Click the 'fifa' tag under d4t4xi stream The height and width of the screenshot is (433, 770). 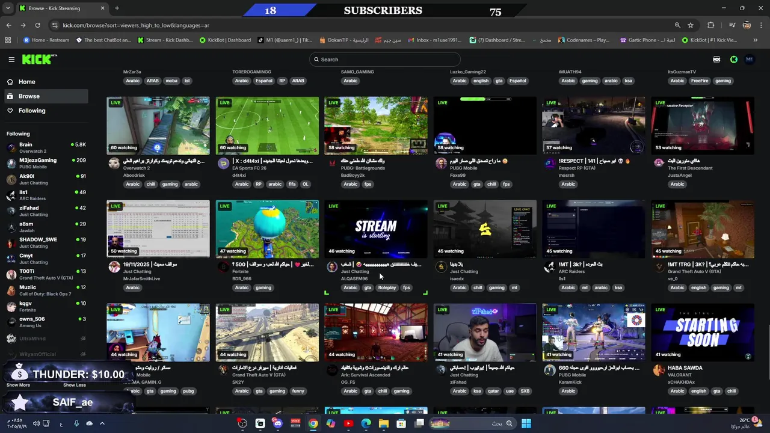[x=292, y=184]
